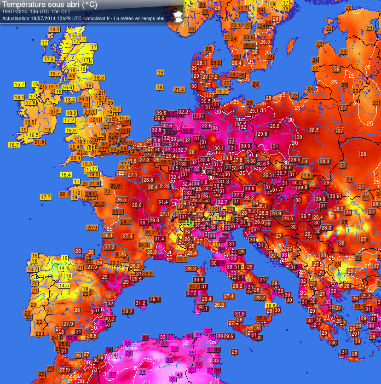Click the 30.1 temperature marker
Image resolution: width=381 pixels, height=384 pixels.
pos(219,148)
